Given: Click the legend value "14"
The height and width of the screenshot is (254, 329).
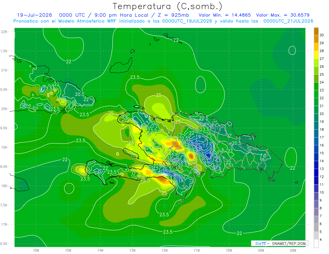Looking at the screenshot, I should click(322, 161).
